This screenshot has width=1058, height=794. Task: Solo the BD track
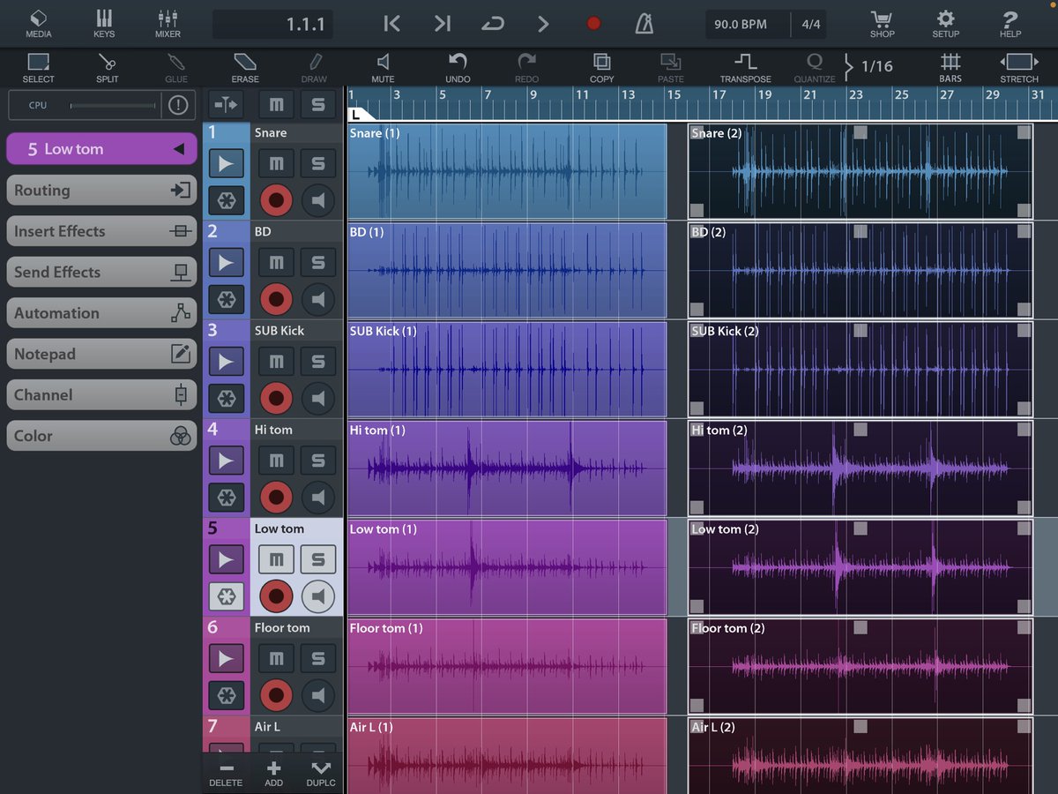[318, 262]
